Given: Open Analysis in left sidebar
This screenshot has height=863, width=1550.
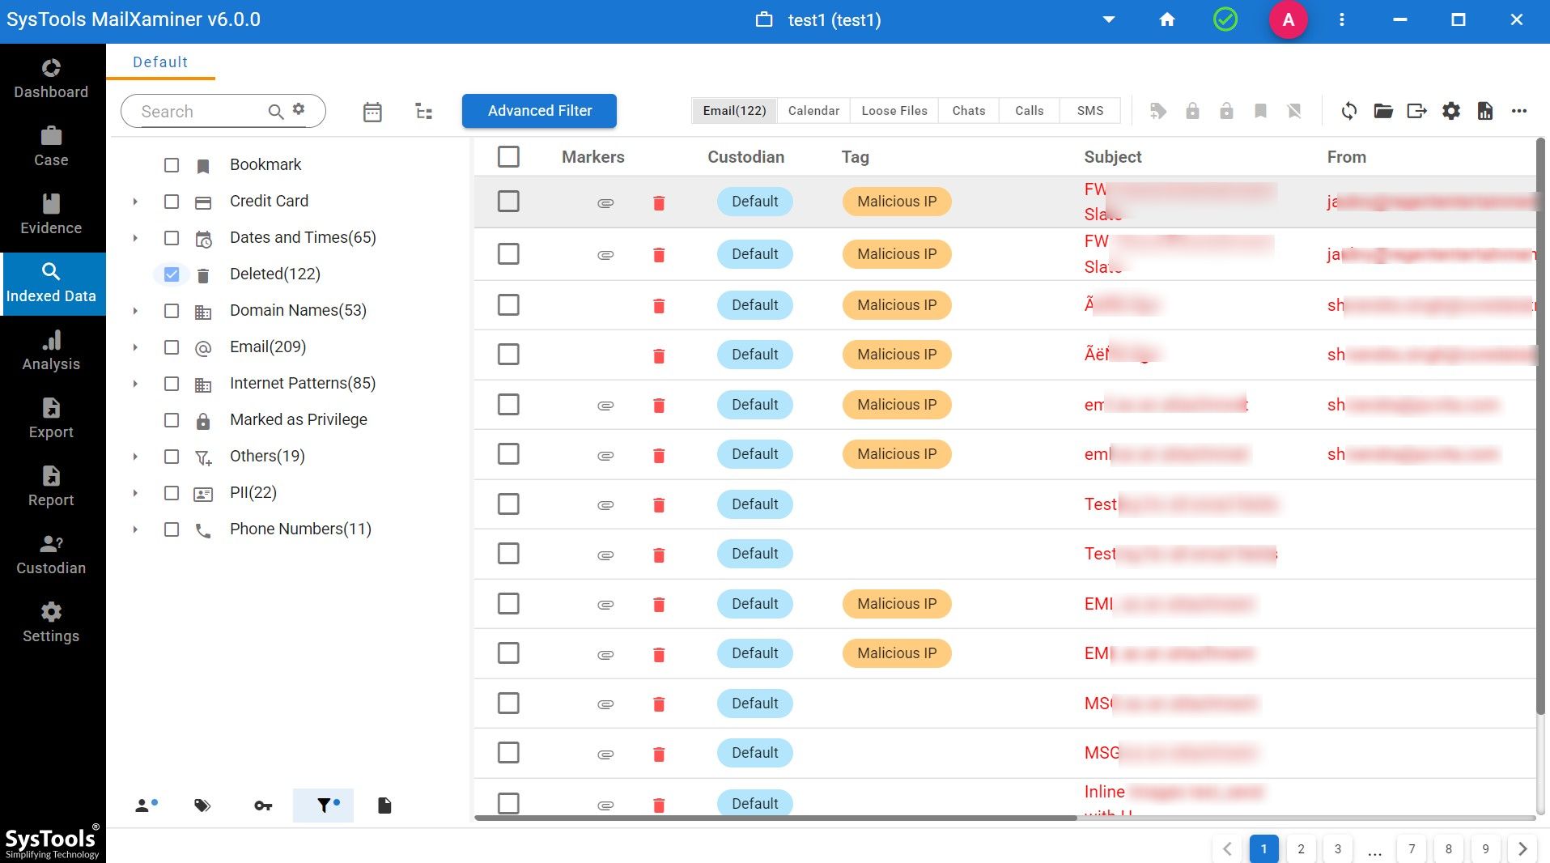Looking at the screenshot, I should click(51, 351).
